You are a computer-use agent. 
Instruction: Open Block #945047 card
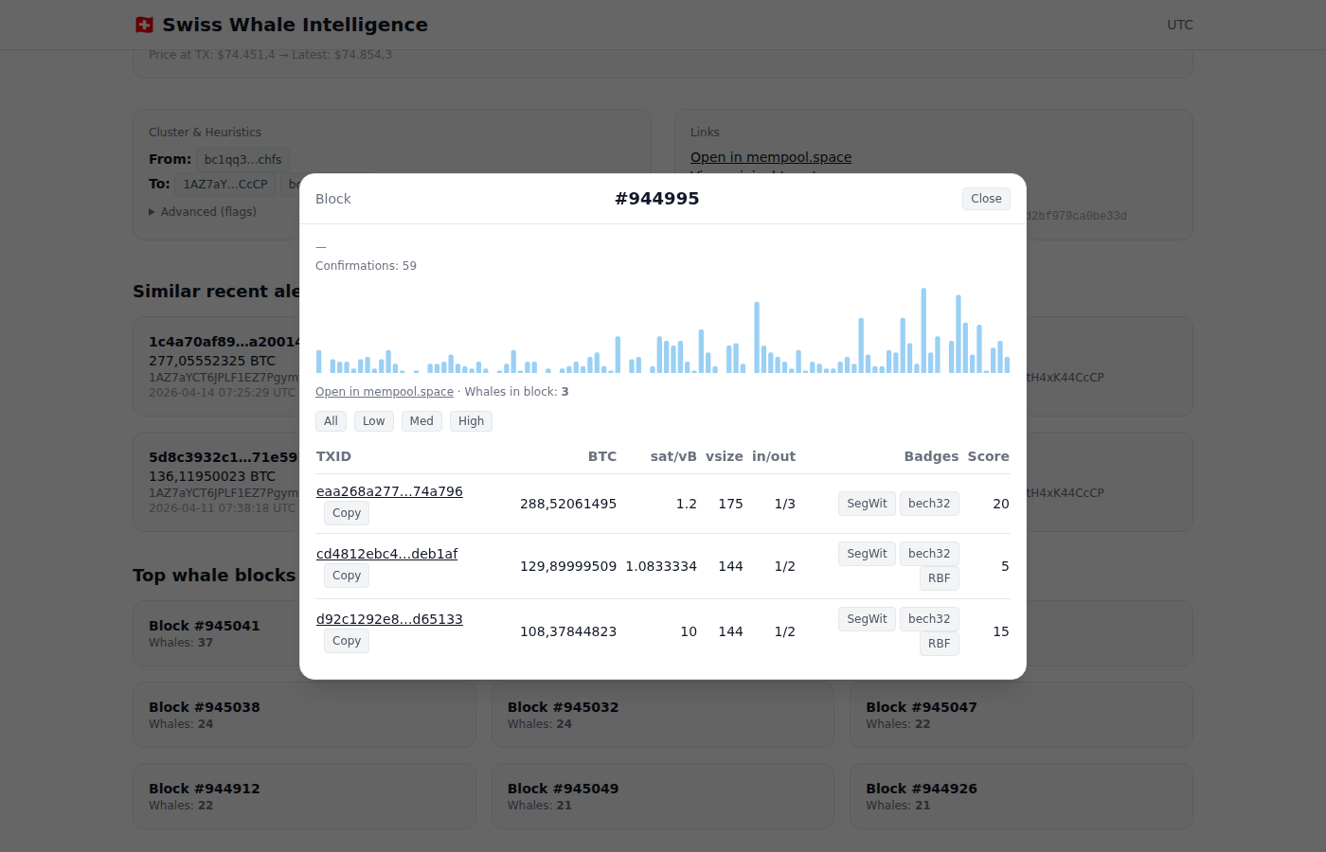(x=1021, y=715)
